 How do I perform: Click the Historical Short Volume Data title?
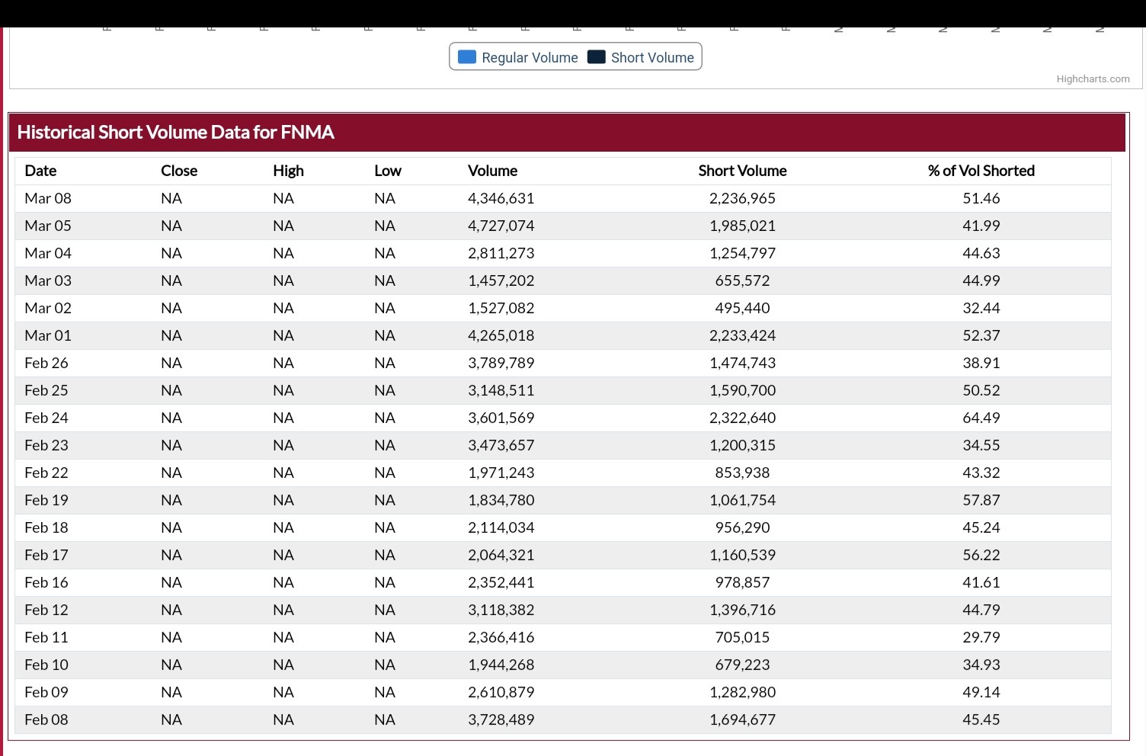point(175,133)
